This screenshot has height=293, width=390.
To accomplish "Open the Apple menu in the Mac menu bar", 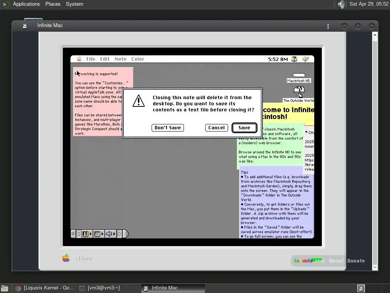I will pos(79,59).
